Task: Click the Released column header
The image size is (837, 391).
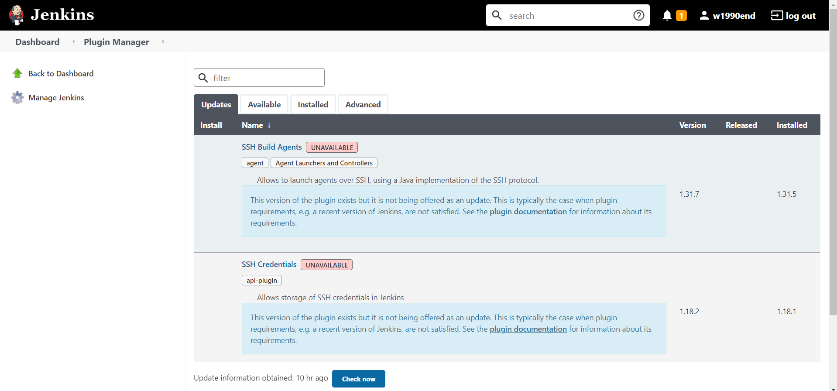Action: pos(741,125)
